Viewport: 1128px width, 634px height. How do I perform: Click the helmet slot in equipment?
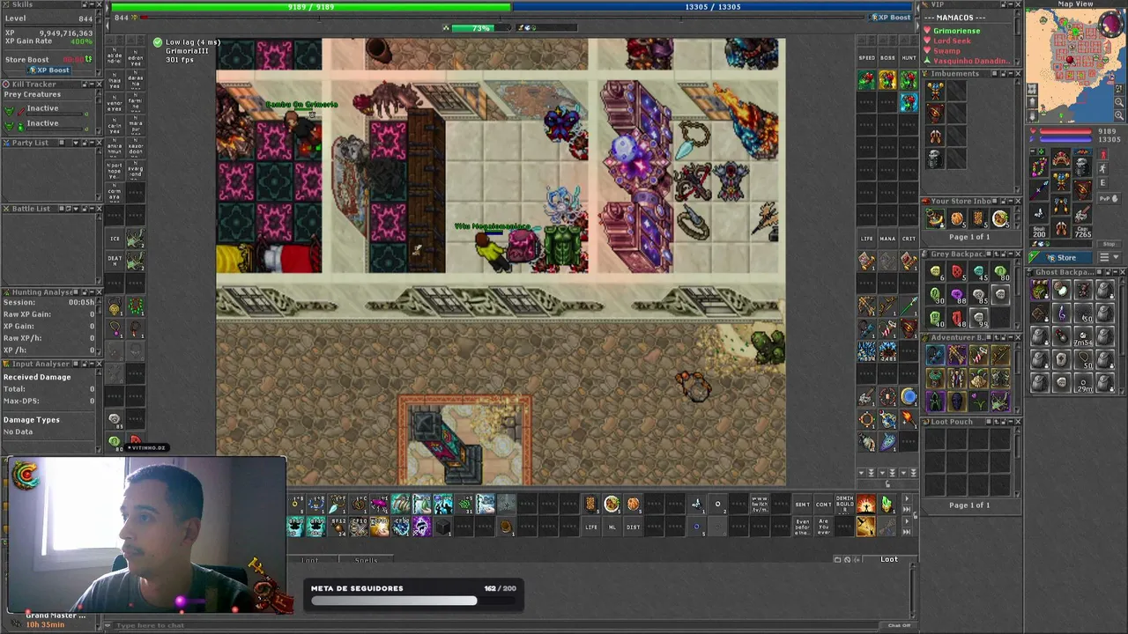coord(1061,159)
